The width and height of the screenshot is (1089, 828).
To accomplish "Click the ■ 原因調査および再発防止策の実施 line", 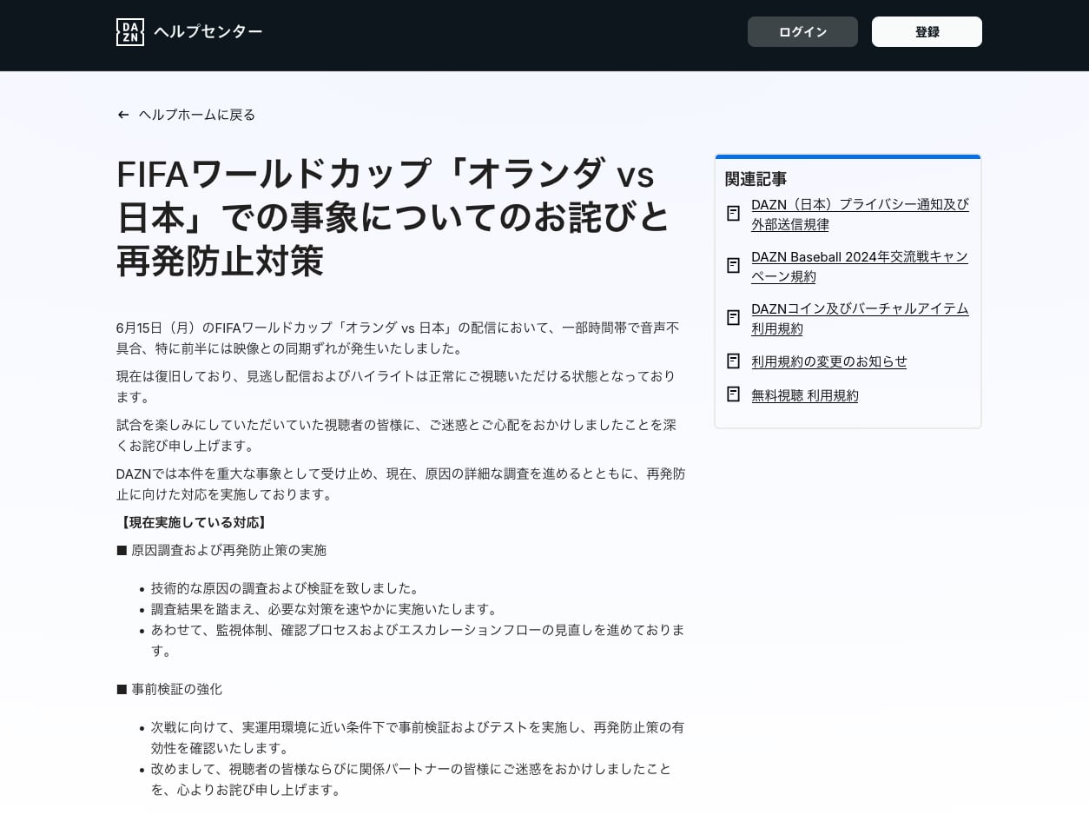I will tap(221, 550).
